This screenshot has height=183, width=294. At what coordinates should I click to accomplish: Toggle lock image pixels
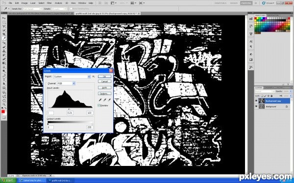[265, 96]
